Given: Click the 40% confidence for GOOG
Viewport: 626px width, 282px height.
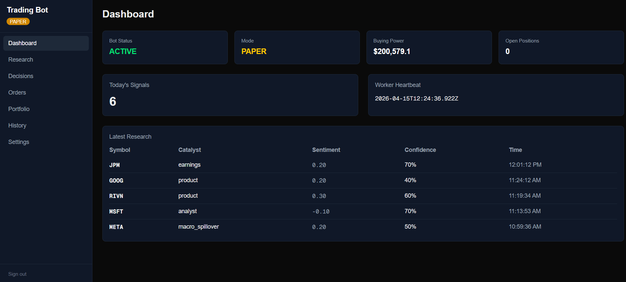Looking at the screenshot, I should point(410,180).
